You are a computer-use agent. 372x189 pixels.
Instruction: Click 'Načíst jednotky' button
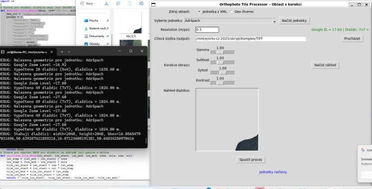[x=294, y=21]
